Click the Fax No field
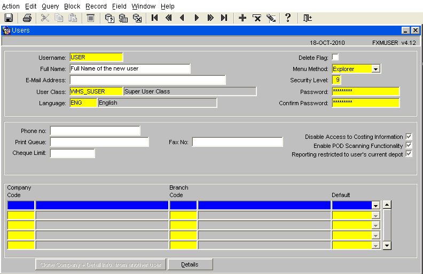This screenshot has width=423, height=274. click(x=237, y=142)
